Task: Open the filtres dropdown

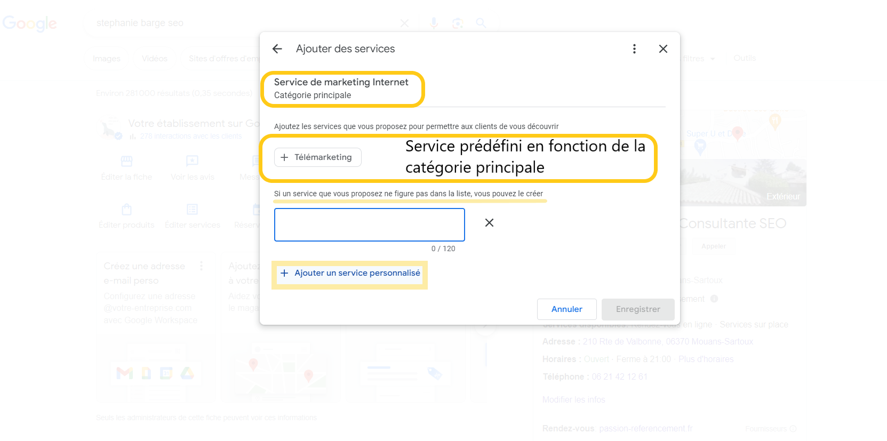Action: [x=697, y=58]
